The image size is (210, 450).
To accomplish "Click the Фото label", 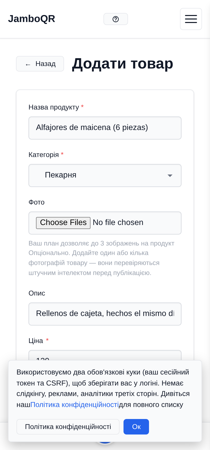I will (36, 202).
